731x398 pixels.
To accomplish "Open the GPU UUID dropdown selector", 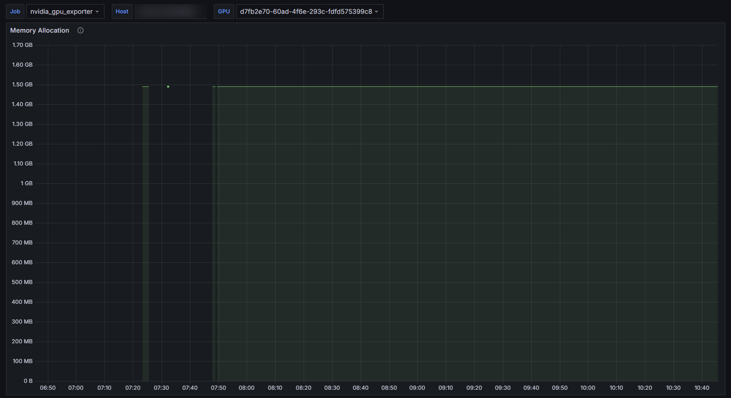I will pos(310,11).
